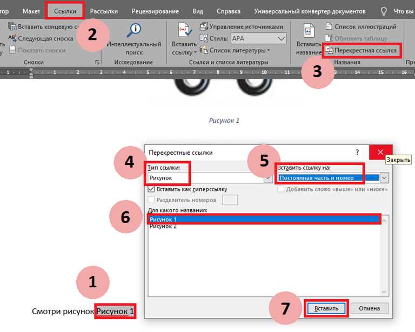The image size is (415, 332).
Task: Click Обновить таблицу icon
Action: coord(328,38)
